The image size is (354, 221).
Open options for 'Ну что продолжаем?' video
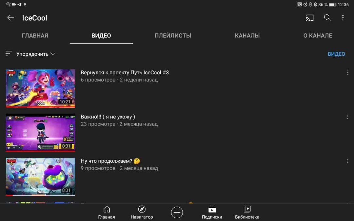tap(348, 161)
